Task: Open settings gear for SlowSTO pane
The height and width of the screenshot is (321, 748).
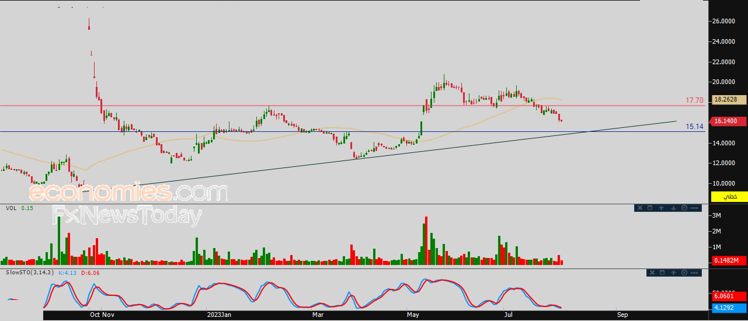Action: [x=684, y=273]
